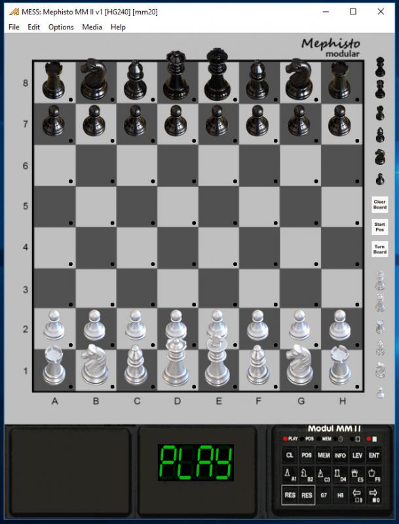
Task: Select the white rook on H1
Action: coord(340,365)
